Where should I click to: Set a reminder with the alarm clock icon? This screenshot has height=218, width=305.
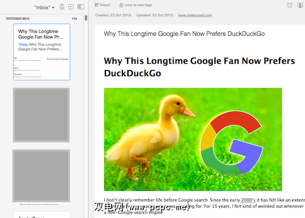290,5
